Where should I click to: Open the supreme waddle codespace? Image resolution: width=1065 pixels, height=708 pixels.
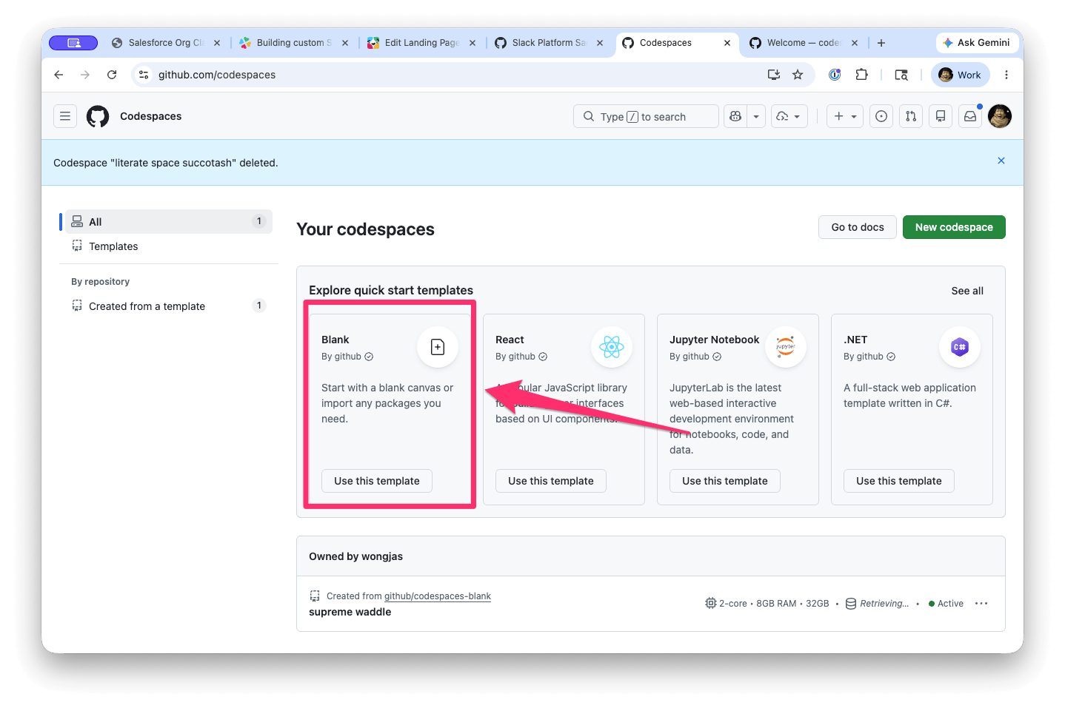(x=350, y=612)
